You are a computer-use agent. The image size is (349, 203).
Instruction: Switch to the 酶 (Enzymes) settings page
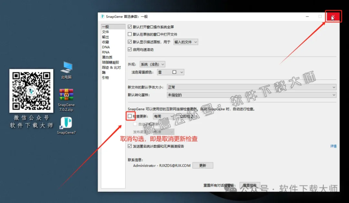(x=105, y=72)
